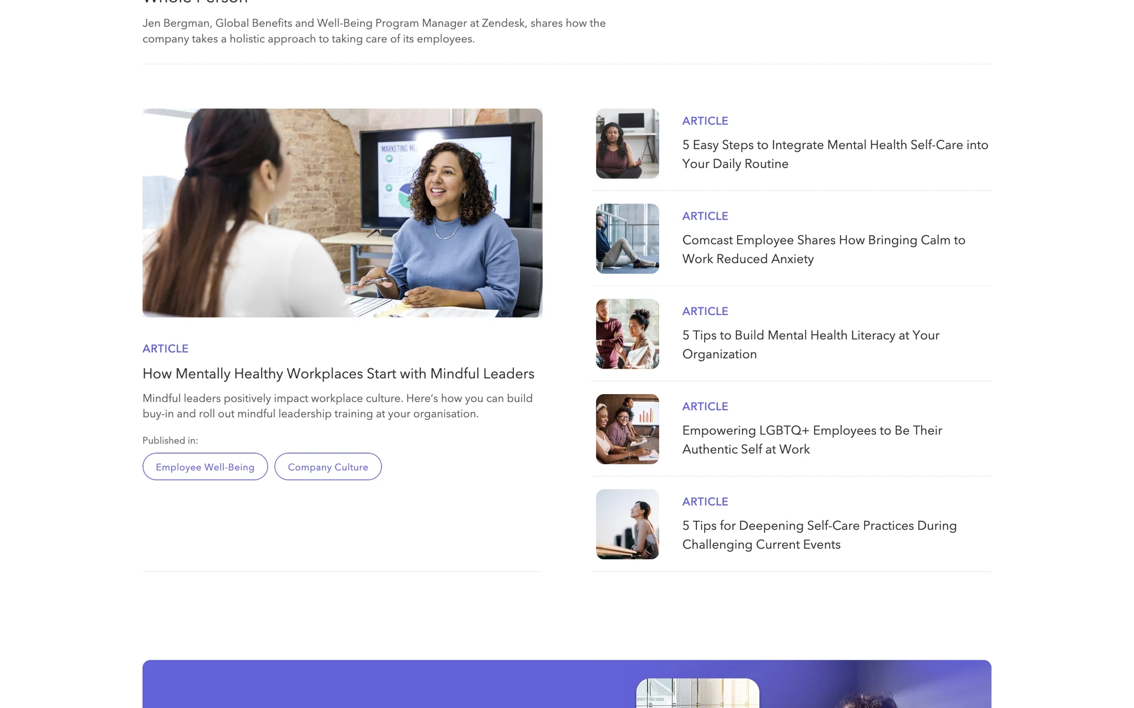This screenshot has height=708, width=1134.
Task: Click ARTICLE label above Comcast Employee story
Action: point(705,216)
